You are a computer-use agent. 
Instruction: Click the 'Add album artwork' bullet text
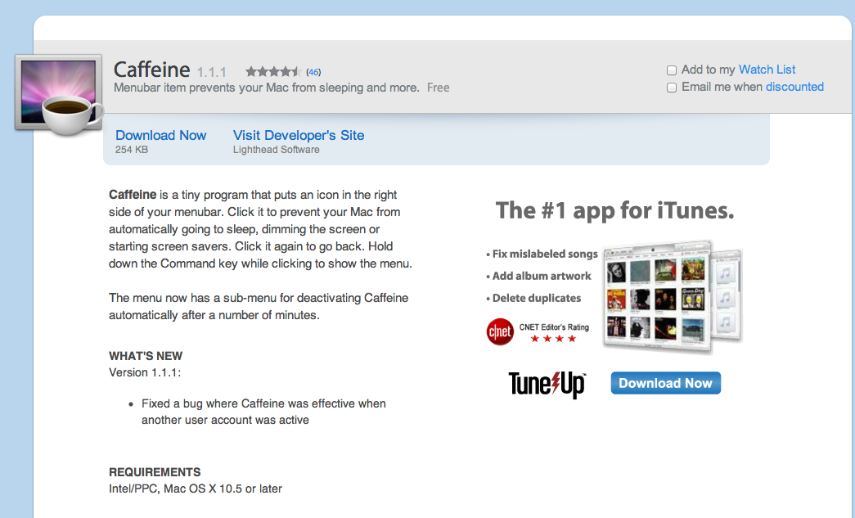(x=542, y=276)
